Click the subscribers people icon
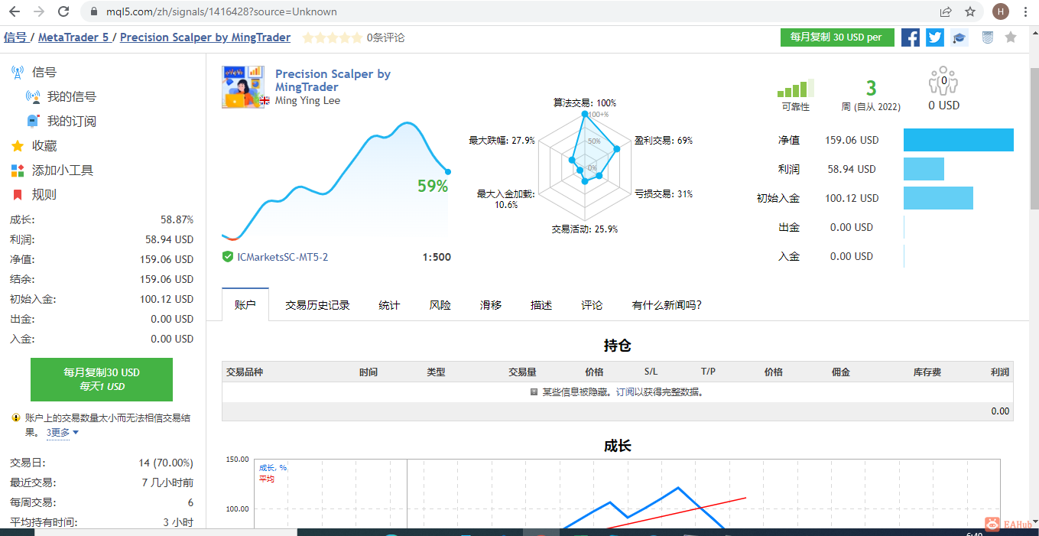Image resolution: width=1039 pixels, height=536 pixels. pos(943,81)
